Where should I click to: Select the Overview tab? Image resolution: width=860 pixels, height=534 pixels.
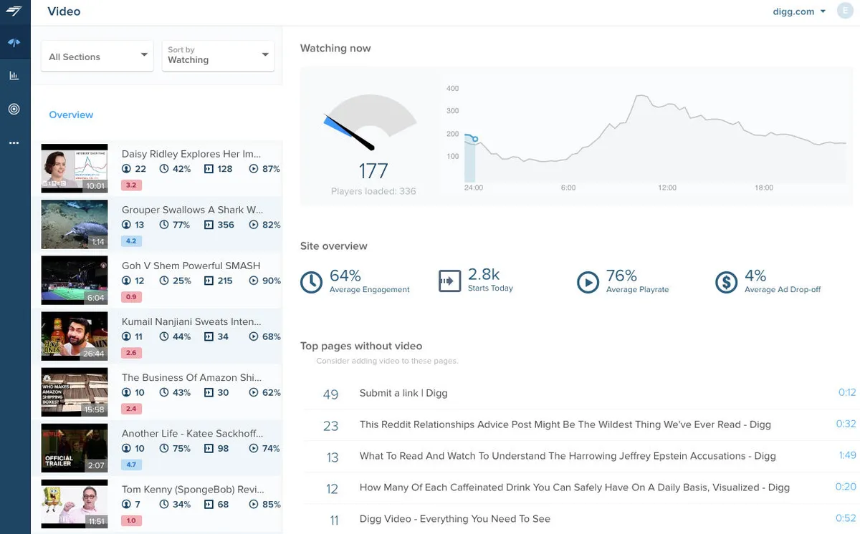[x=71, y=115]
